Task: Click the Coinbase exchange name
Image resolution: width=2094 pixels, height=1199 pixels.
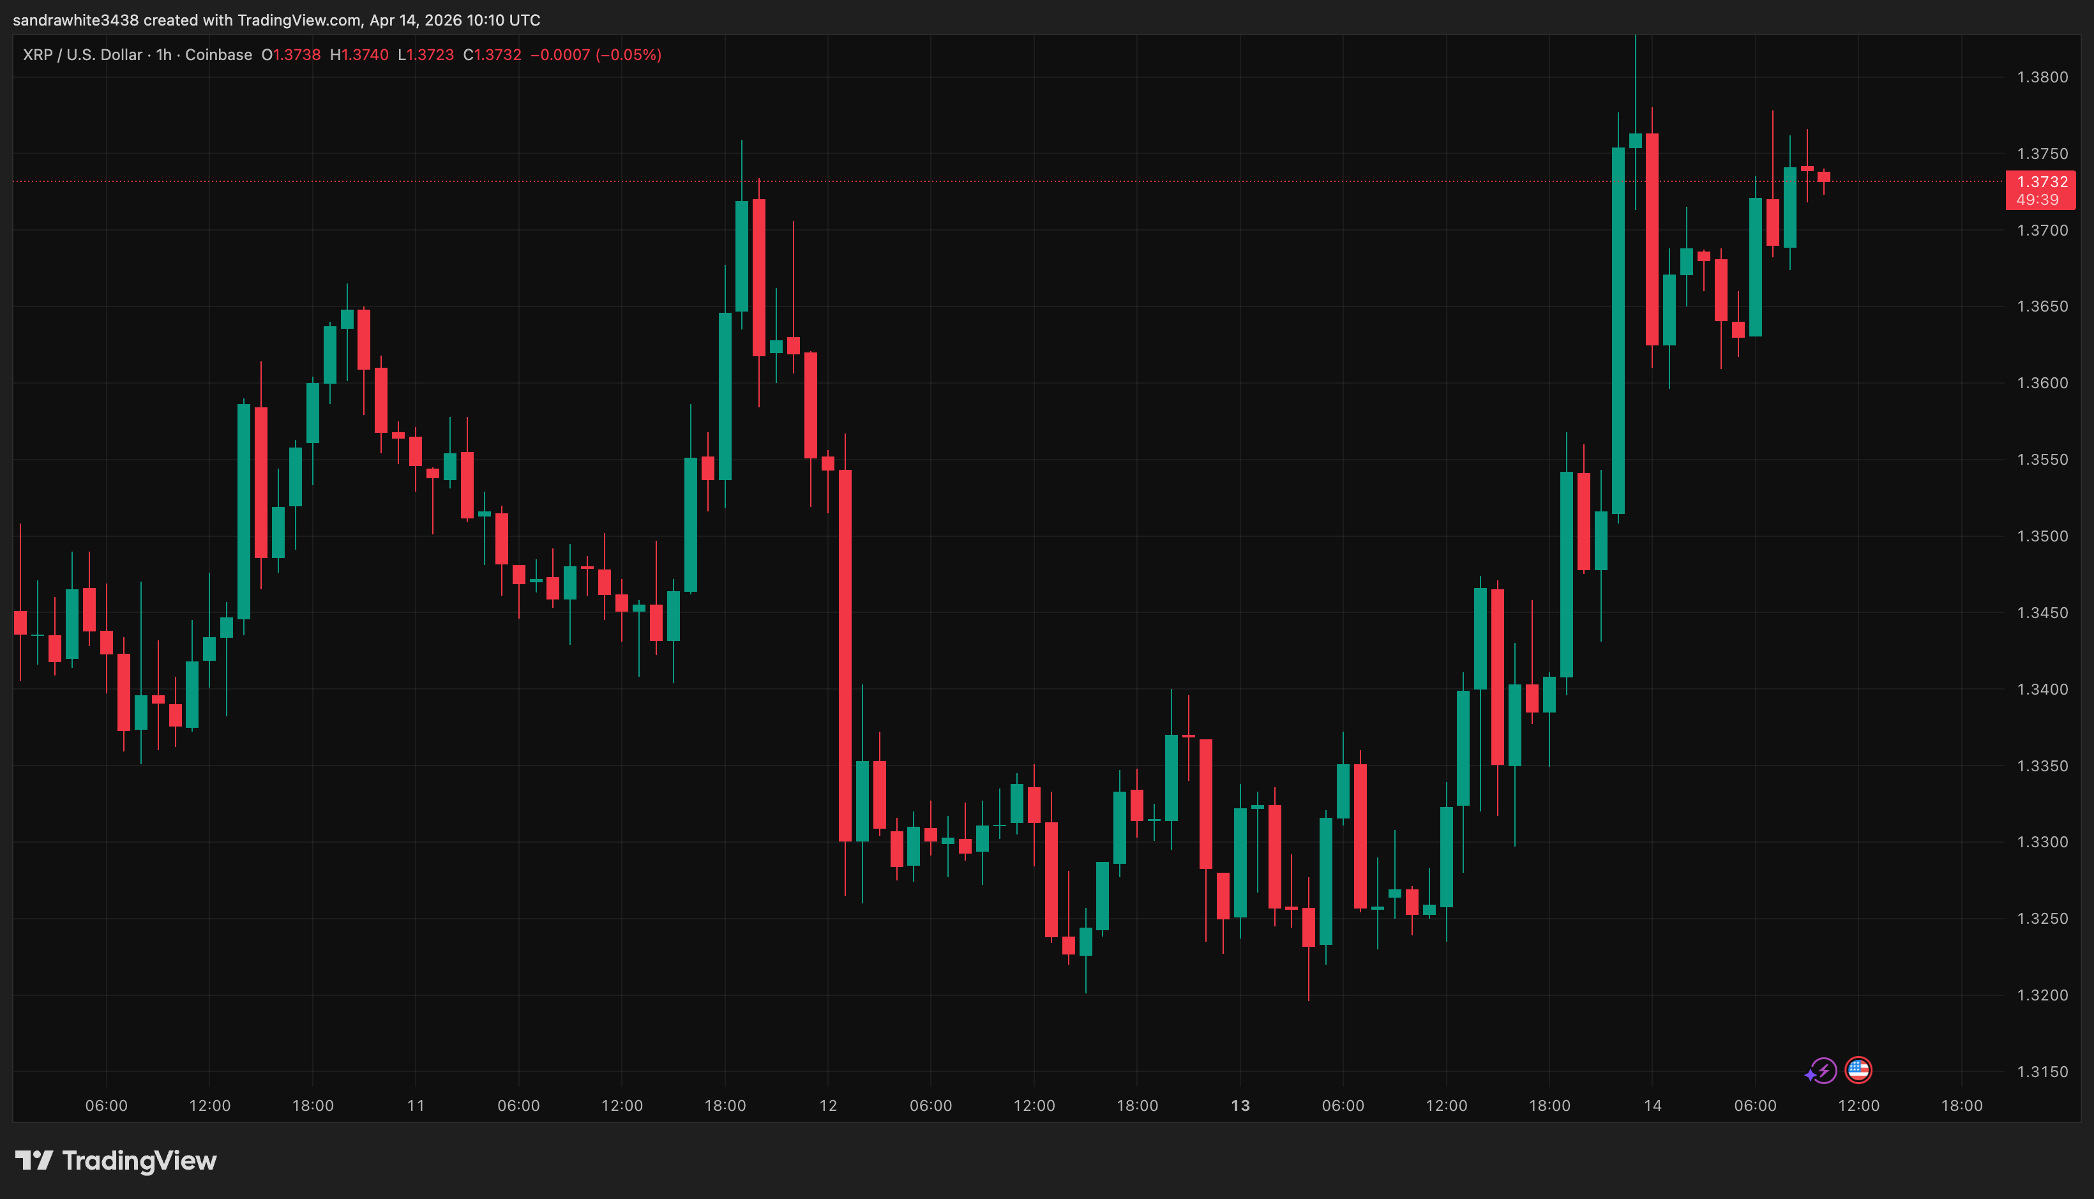Action: point(218,54)
